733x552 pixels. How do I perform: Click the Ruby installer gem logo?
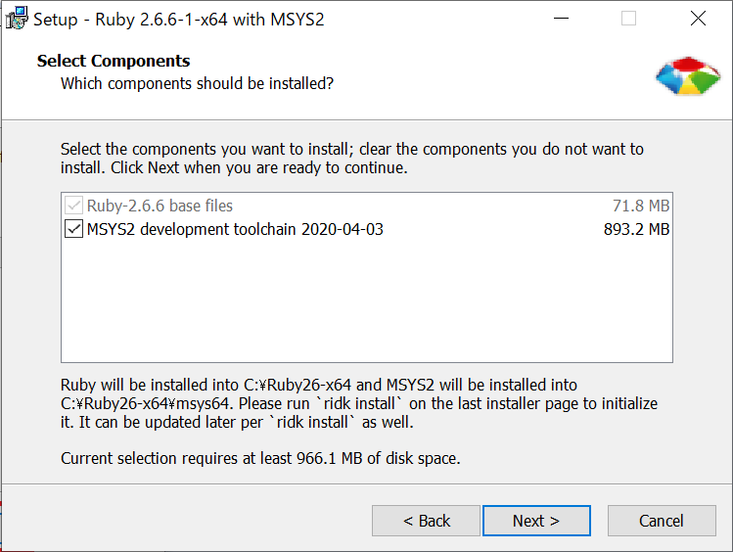coord(688,76)
